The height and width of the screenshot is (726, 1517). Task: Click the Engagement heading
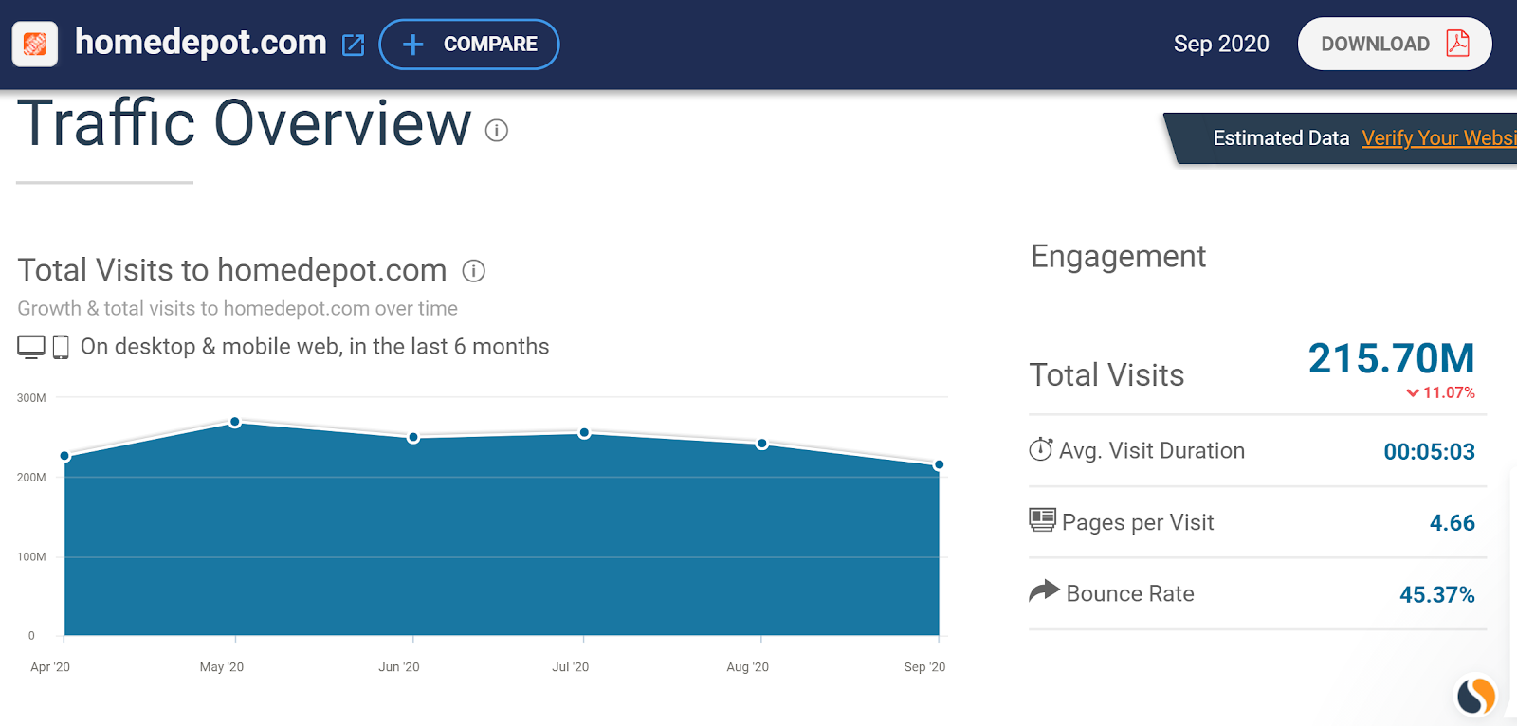click(x=1118, y=257)
